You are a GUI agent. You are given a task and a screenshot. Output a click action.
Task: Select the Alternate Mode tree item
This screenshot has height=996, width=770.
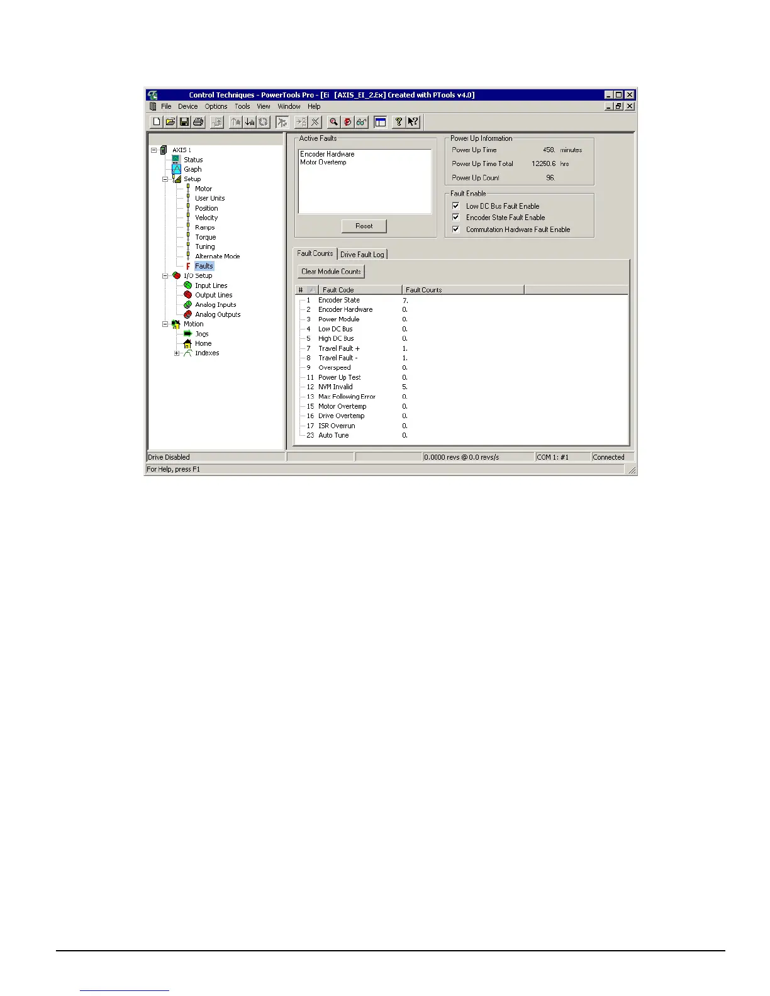pos(217,257)
